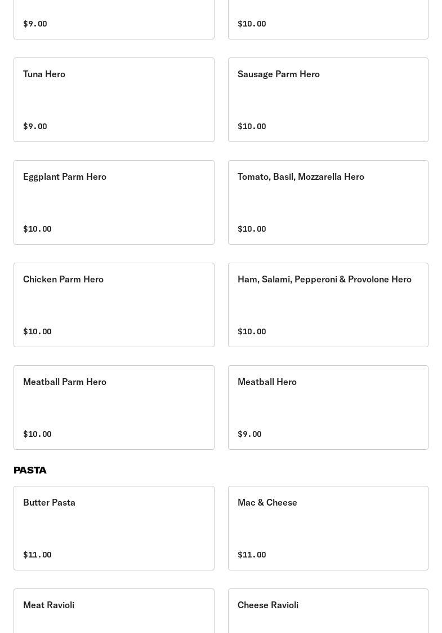Click the $9.00 price on Meatball Hero
This screenshot has height=633, width=442.
249,434
